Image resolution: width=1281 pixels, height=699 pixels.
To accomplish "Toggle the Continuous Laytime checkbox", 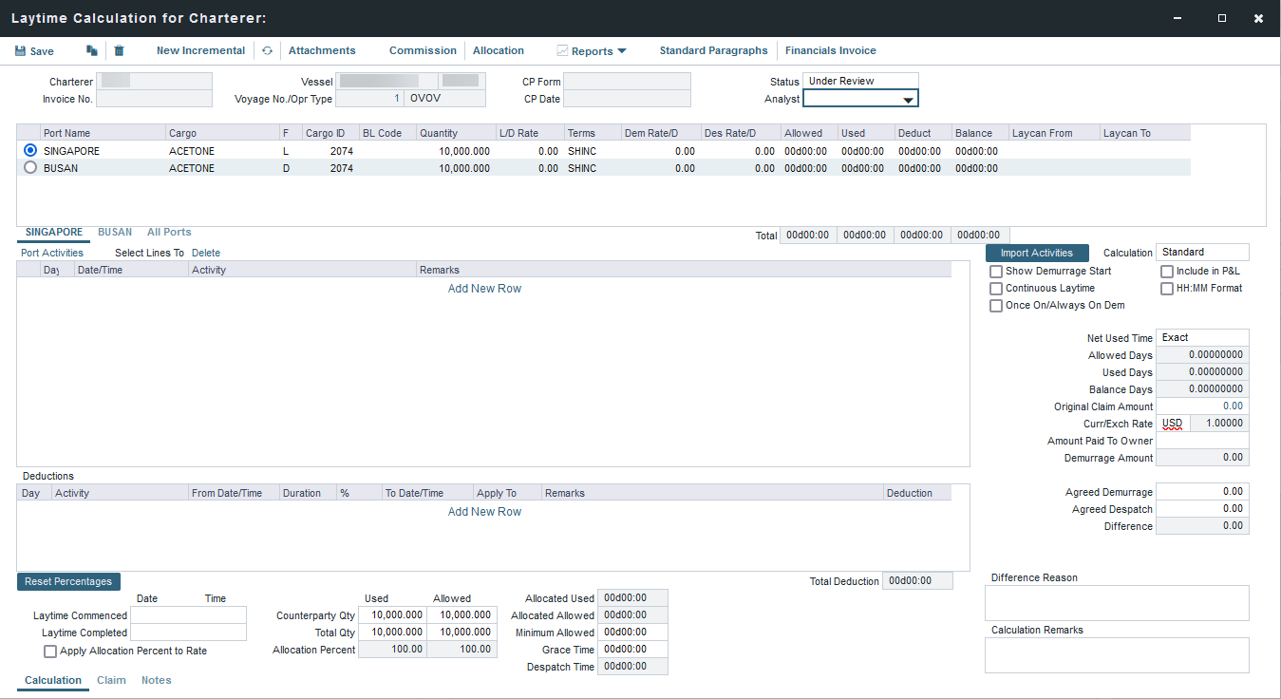I will (x=996, y=289).
